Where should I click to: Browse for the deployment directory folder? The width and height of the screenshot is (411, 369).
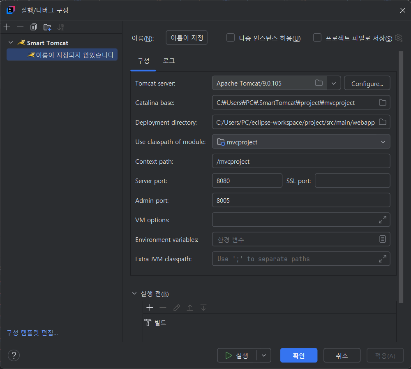coord(382,122)
